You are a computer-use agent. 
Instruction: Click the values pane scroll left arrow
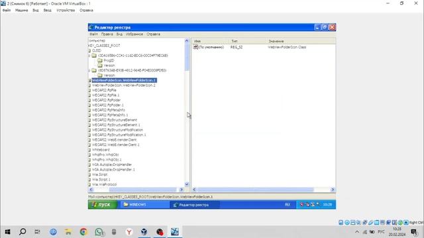coord(194,190)
